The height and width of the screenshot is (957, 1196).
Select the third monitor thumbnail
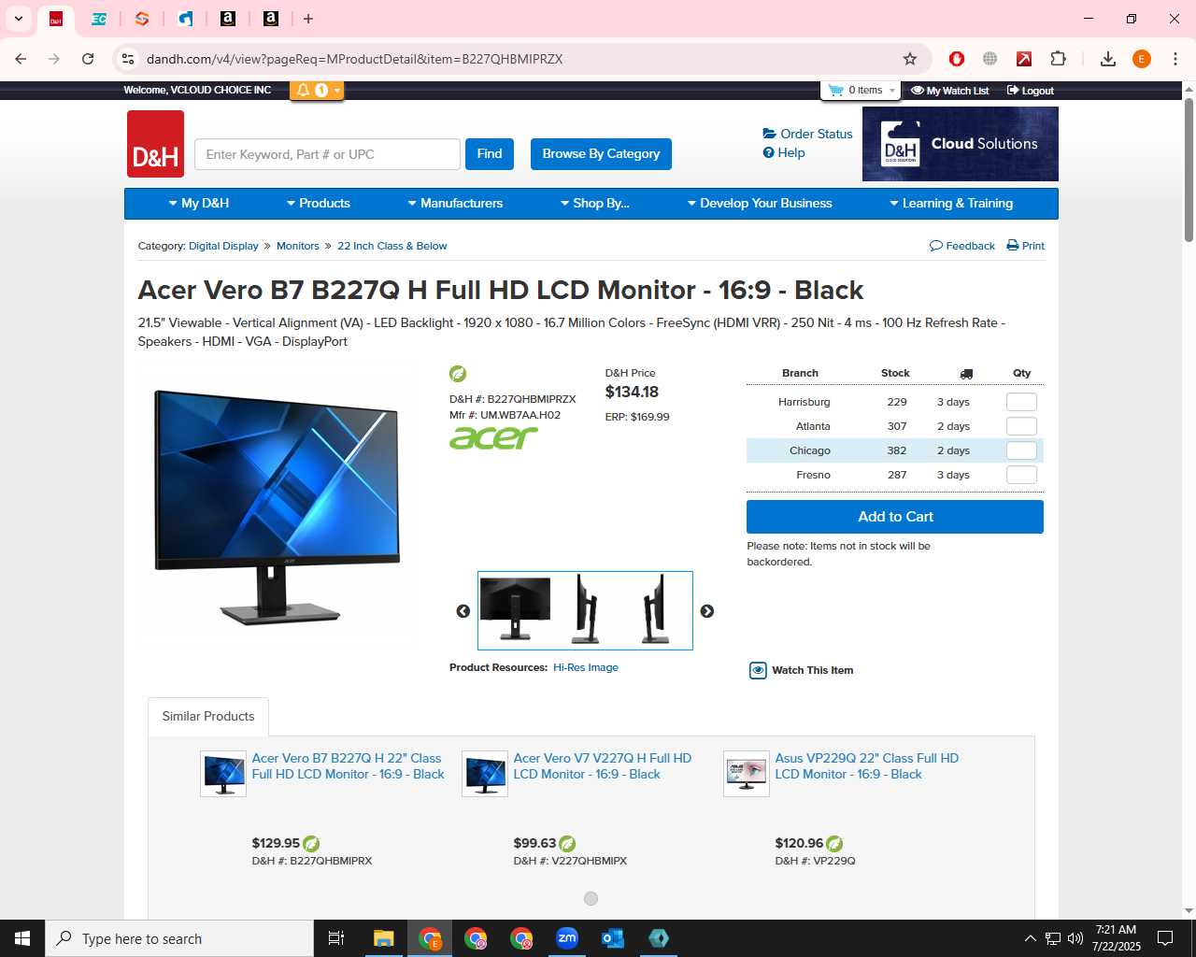(x=656, y=609)
